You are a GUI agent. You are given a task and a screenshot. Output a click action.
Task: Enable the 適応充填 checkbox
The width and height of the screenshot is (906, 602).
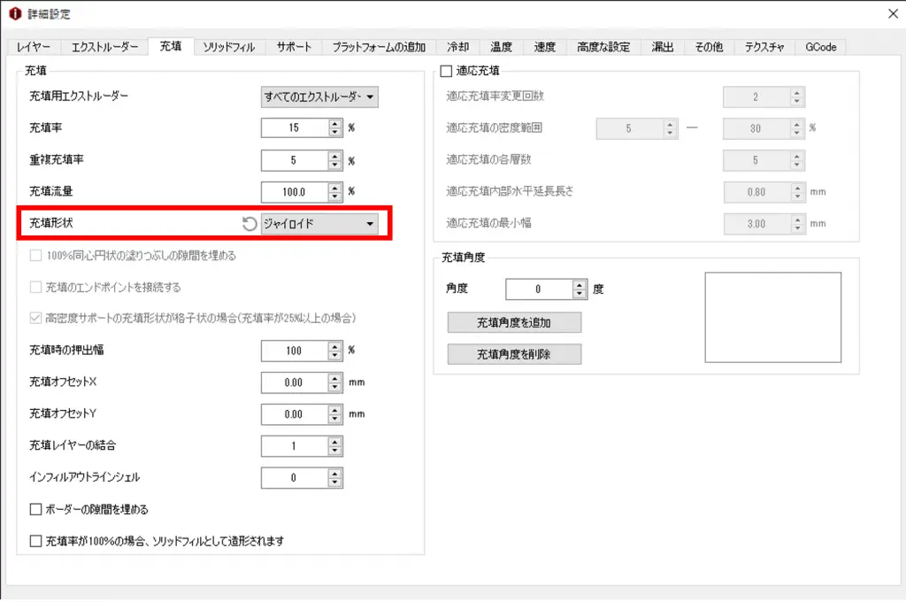coord(446,71)
